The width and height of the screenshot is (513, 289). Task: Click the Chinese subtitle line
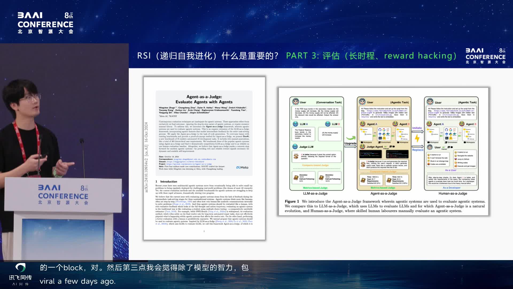coord(144,268)
